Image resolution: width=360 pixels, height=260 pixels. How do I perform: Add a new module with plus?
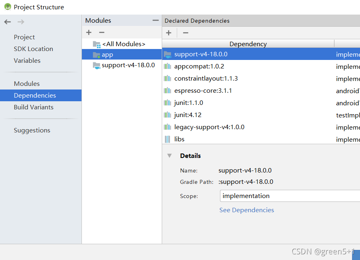pos(89,32)
